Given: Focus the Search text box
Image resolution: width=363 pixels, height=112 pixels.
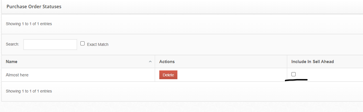Looking at the screenshot, I should pos(50,44).
